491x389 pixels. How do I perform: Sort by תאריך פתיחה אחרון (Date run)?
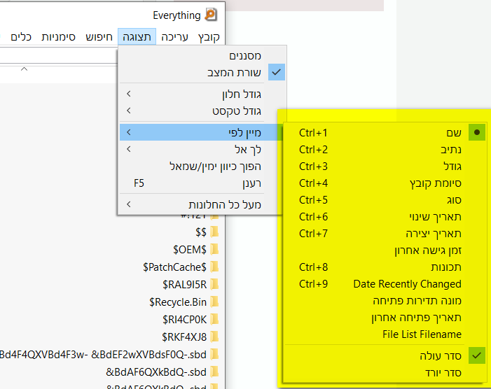click(385, 318)
